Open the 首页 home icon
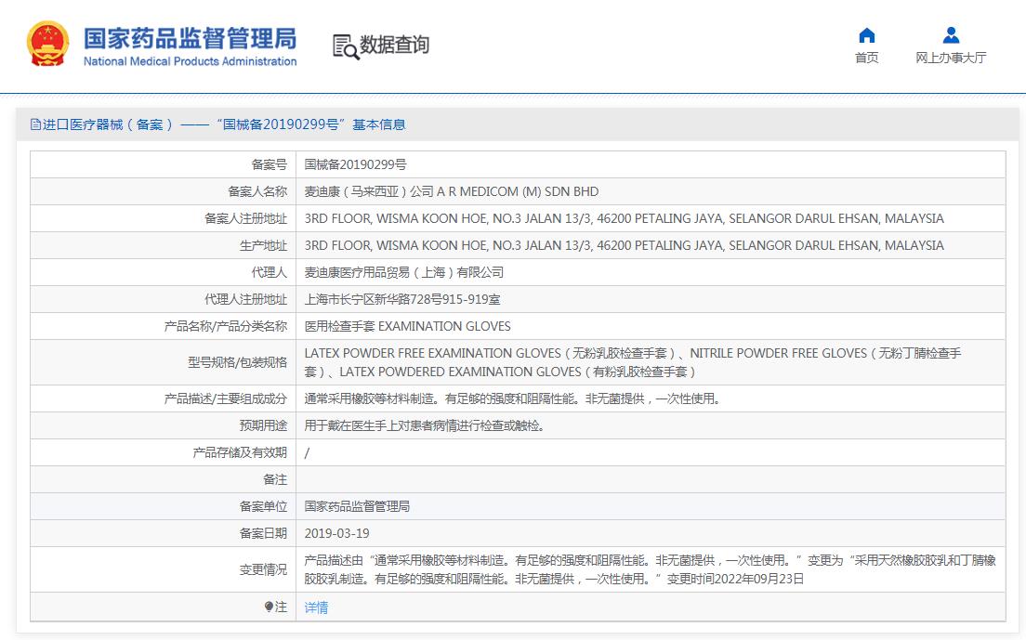Viewport: 1026px width, 640px height. 867,35
